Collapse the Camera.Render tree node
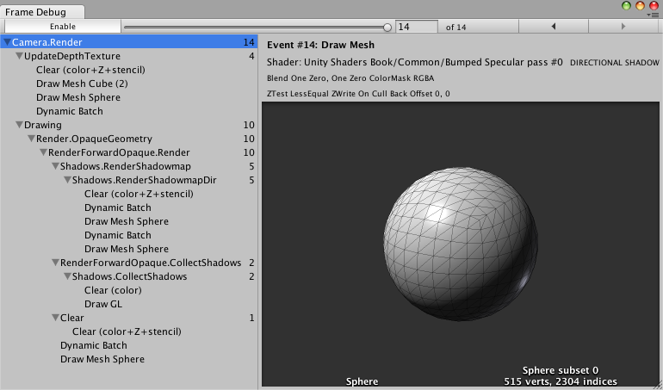The image size is (663, 390). coord(8,42)
